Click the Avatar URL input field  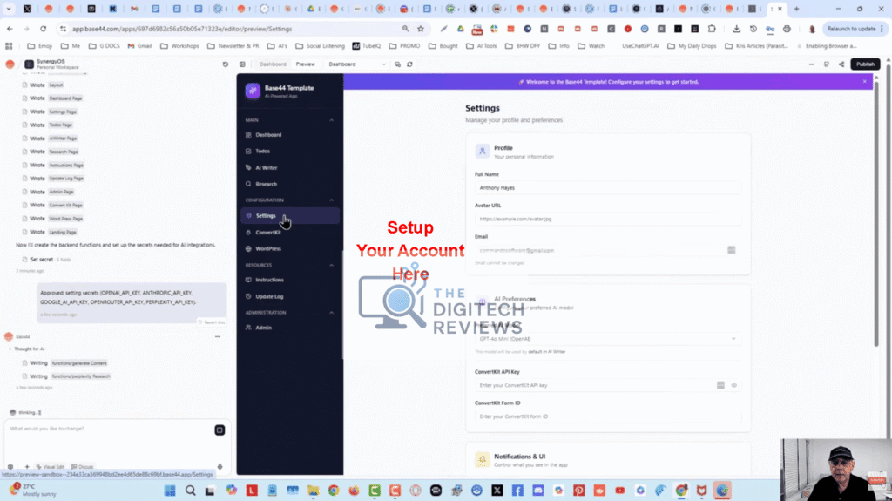tap(607, 220)
